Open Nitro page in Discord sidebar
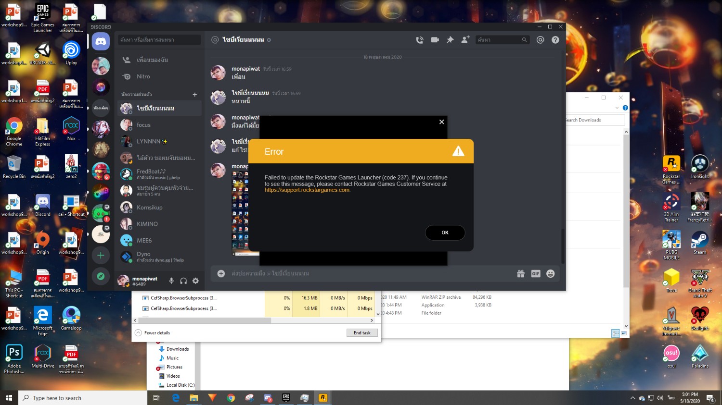 pyautogui.click(x=159, y=76)
